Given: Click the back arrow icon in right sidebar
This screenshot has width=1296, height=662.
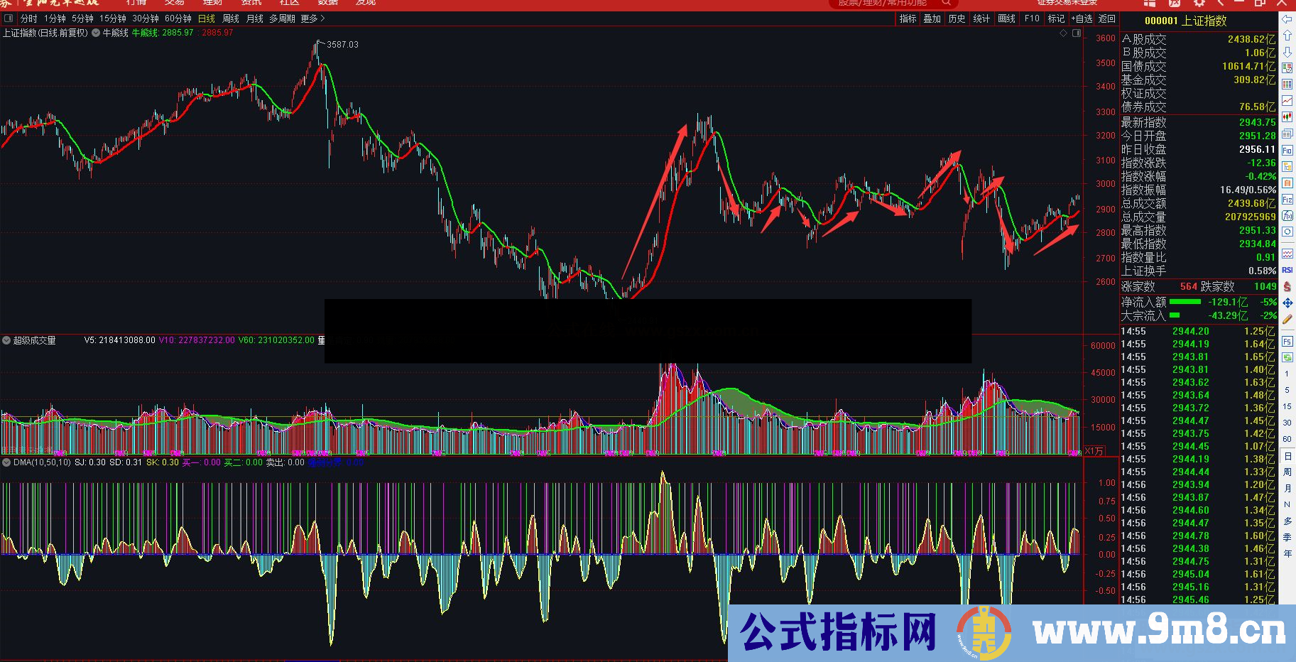Looking at the screenshot, I should pos(1287,19).
